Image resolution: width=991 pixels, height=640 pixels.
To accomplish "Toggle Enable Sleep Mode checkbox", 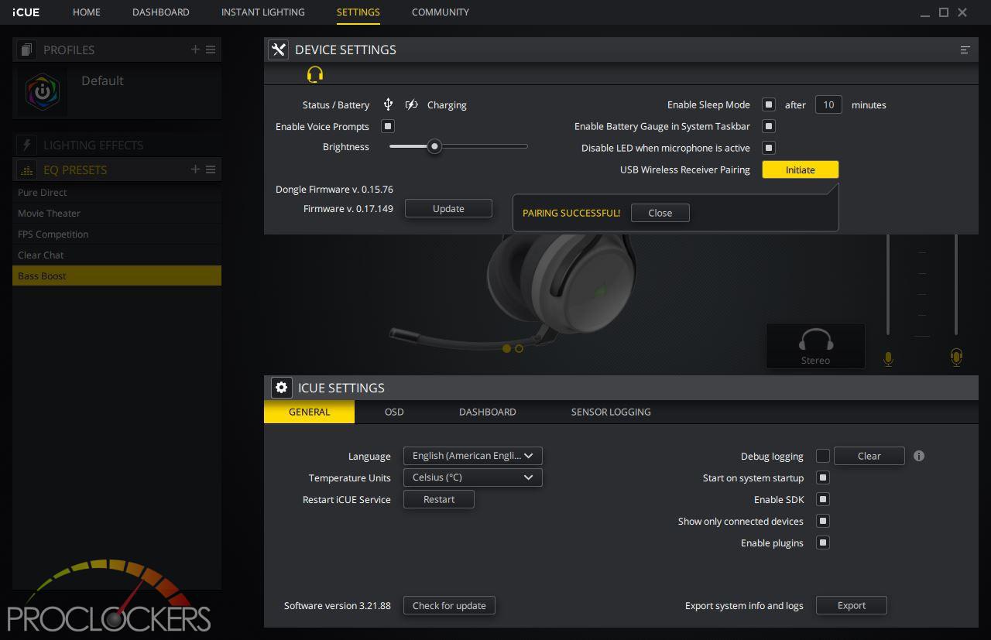I will coord(769,104).
